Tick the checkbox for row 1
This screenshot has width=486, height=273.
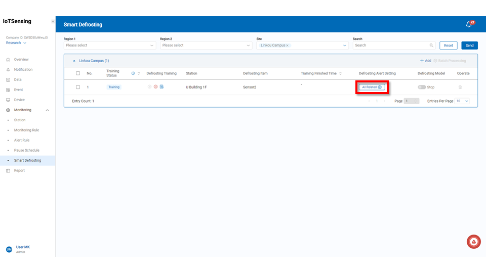point(78,87)
